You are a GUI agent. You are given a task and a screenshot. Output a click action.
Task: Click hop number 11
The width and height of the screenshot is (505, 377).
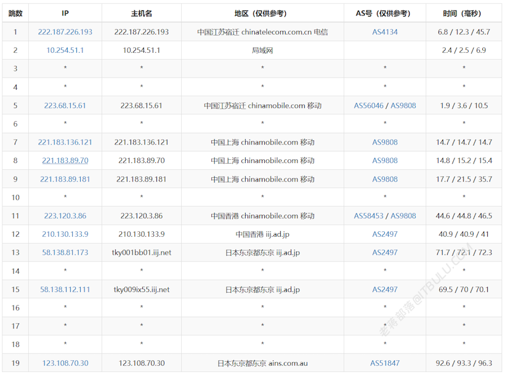point(15,216)
